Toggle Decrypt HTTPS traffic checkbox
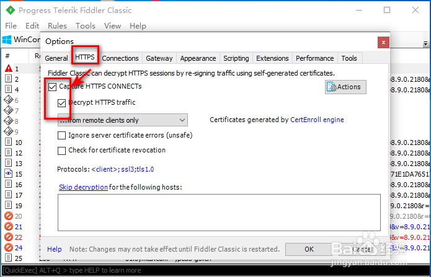Viewport: 431px width, 277px height. pos(61,103)
